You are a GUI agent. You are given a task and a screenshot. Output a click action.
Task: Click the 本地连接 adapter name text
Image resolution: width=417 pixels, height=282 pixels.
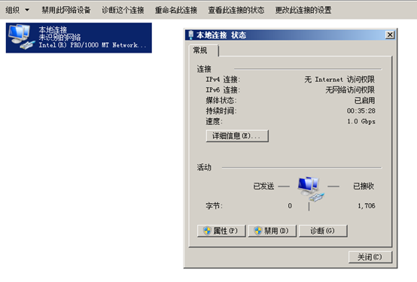(53, 29)
